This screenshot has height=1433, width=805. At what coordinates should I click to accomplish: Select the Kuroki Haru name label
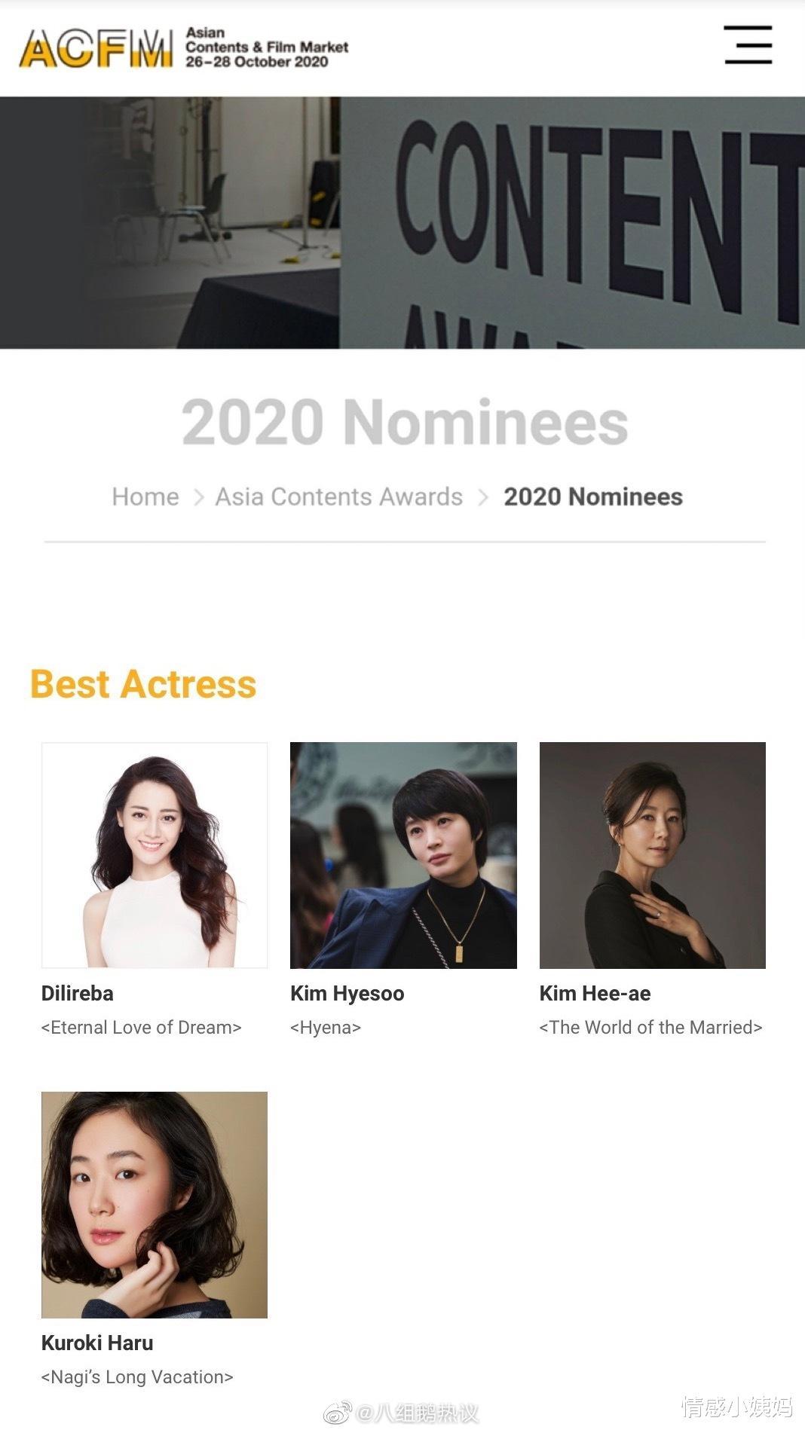(x=97, y=1343)
